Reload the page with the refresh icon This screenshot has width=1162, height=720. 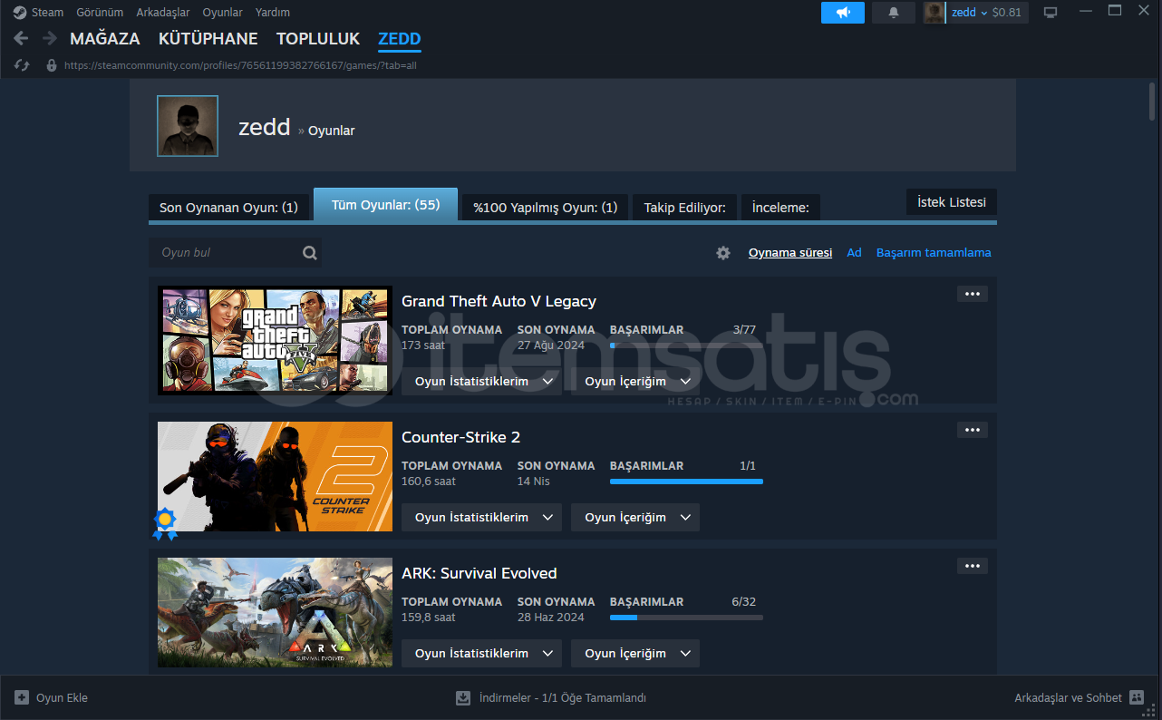pyautogui.click(x=23, y=65)
